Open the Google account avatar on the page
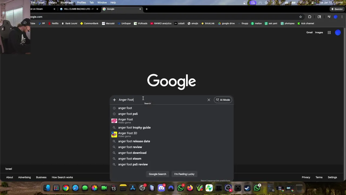 coord(338,32)
